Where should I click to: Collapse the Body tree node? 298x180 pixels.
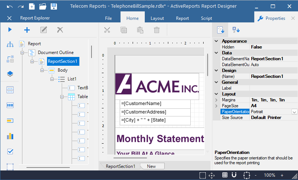[42, 70]
